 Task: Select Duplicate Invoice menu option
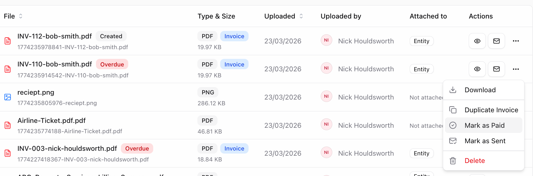click(491, 110)
